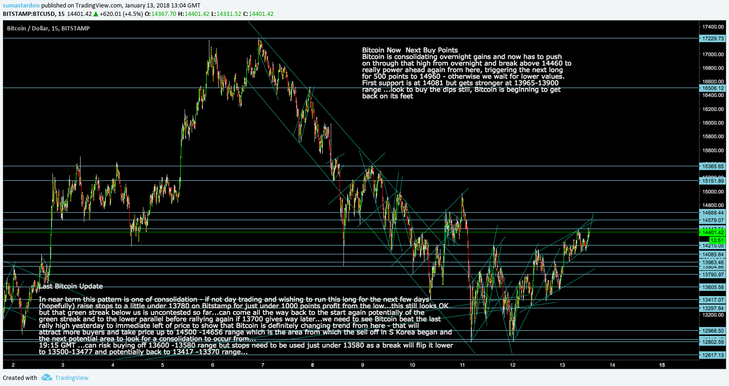
Task: Click date 13 on the time axis
Action: [562, 365]
